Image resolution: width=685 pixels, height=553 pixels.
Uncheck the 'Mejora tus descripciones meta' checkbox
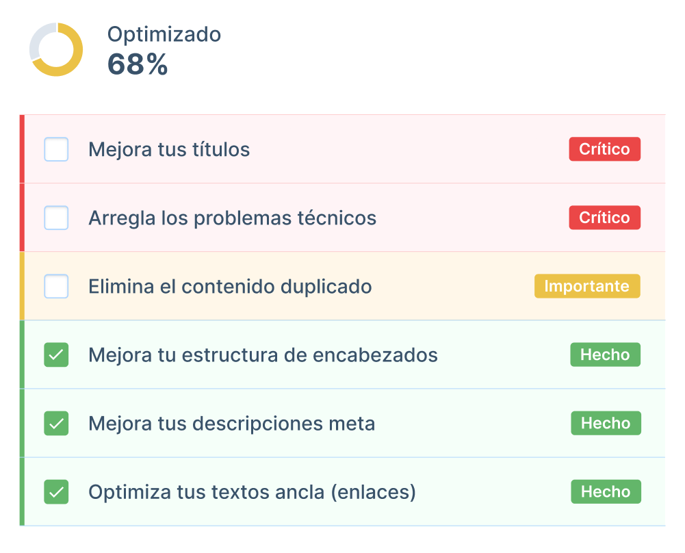click(56, 423)
